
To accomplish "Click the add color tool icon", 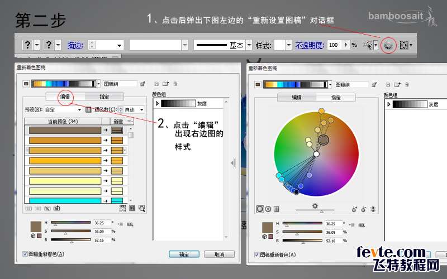I will coord(354,209).
